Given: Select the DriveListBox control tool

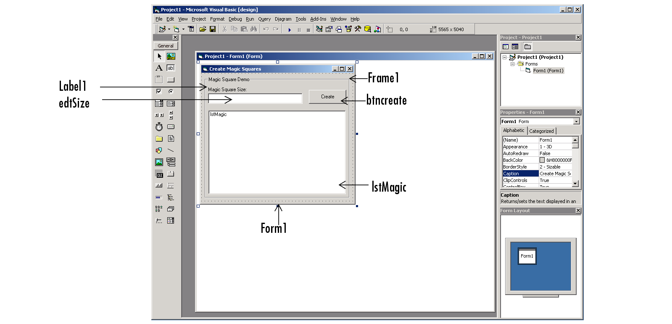Looking at the screenshot, I should tap(171, 126).
